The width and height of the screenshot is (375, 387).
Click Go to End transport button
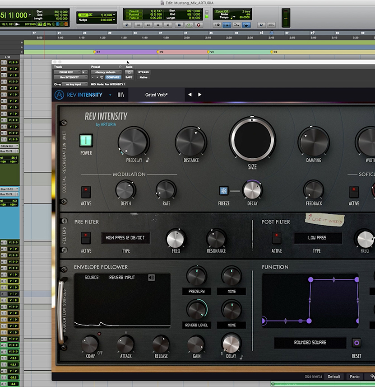pos(168,25)
